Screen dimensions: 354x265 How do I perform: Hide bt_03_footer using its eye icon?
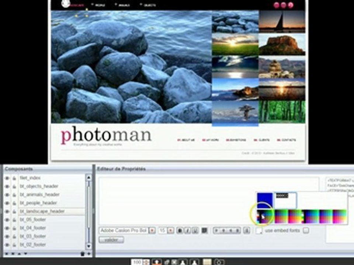[7, 236]
